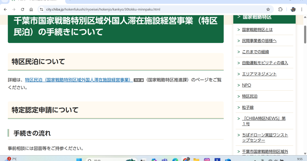Image resolution: width=307 pixels, height=161 pixels.
Task: Open the NPO sidebar link
Action: tap(246, 85)
